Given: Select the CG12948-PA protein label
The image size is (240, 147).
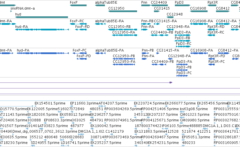Looking at the screenshot, I should 179,56.
